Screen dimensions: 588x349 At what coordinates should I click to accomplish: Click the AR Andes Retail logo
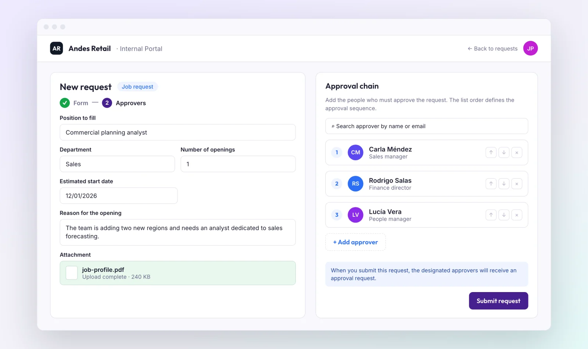click(x=57, y=48)
